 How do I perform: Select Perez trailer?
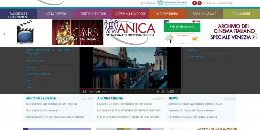click(30, 80)
